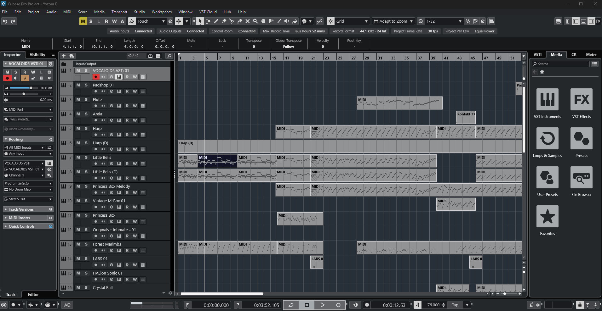
Task: Click the Editor tab button in Inspector
Action: 33,295
